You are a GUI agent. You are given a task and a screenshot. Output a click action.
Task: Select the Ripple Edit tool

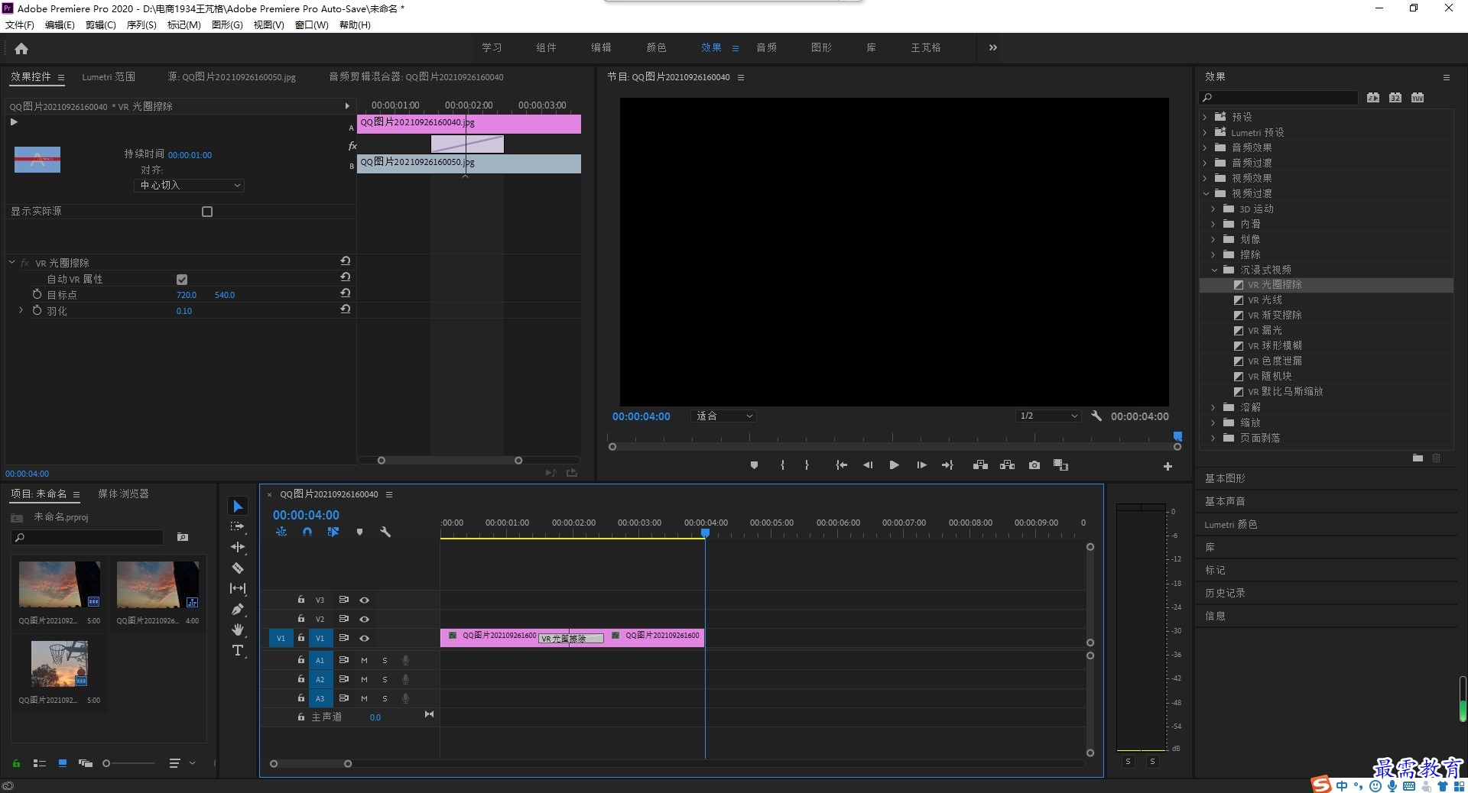238,547
